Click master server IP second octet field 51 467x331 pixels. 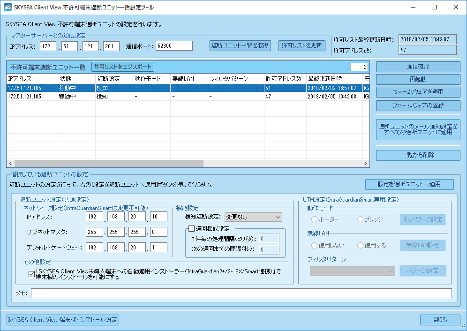coord(69,46)
